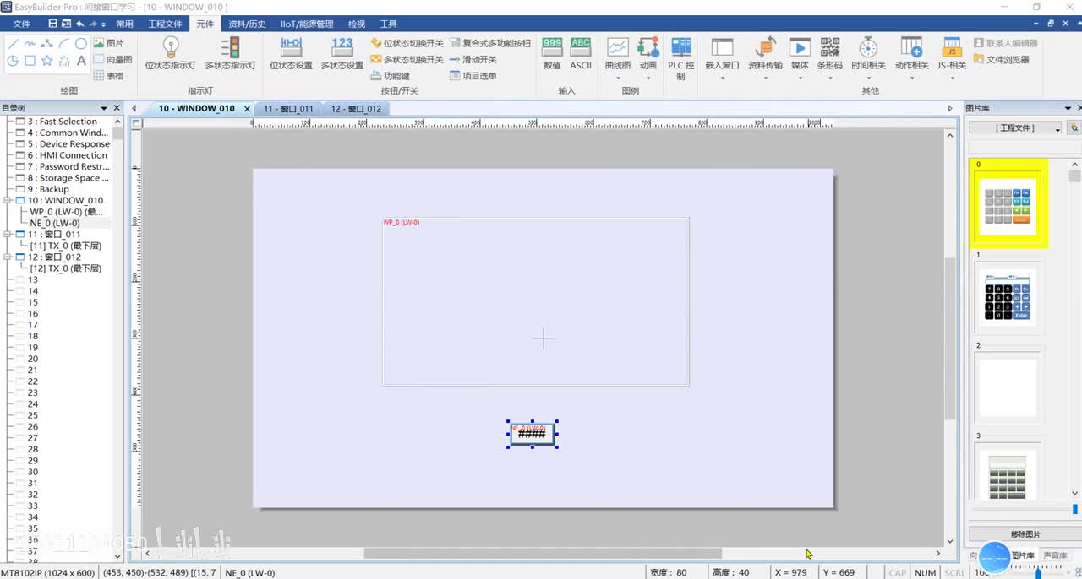Select the freehand curve drawing tool
Image resolution: width=1082 pixels, height=579 pixels.
pyautogui.click(x=30, y=43)
